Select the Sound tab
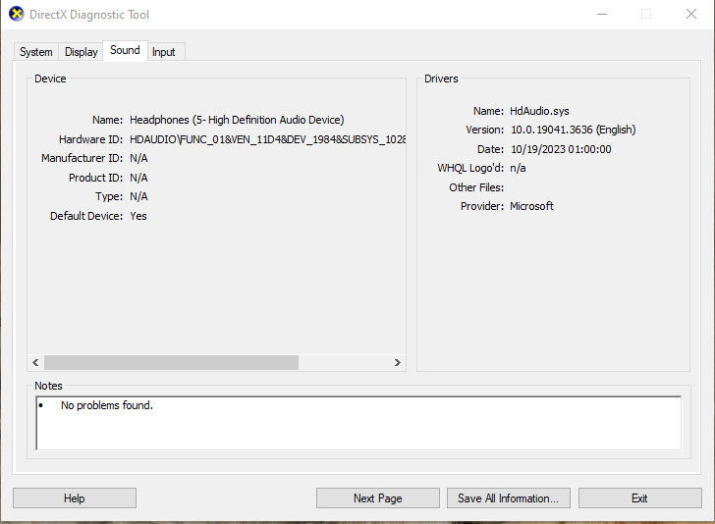 [x=125, y=50]
